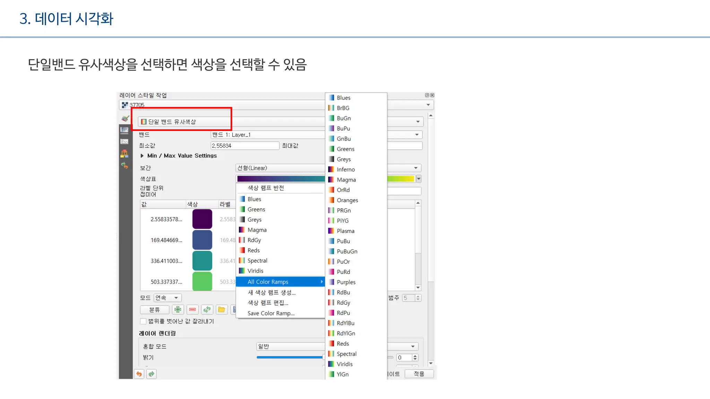710x399 pixels.
Task: Click the Plasma ramp icon in submenu
Action: click(x=331, y=231)
